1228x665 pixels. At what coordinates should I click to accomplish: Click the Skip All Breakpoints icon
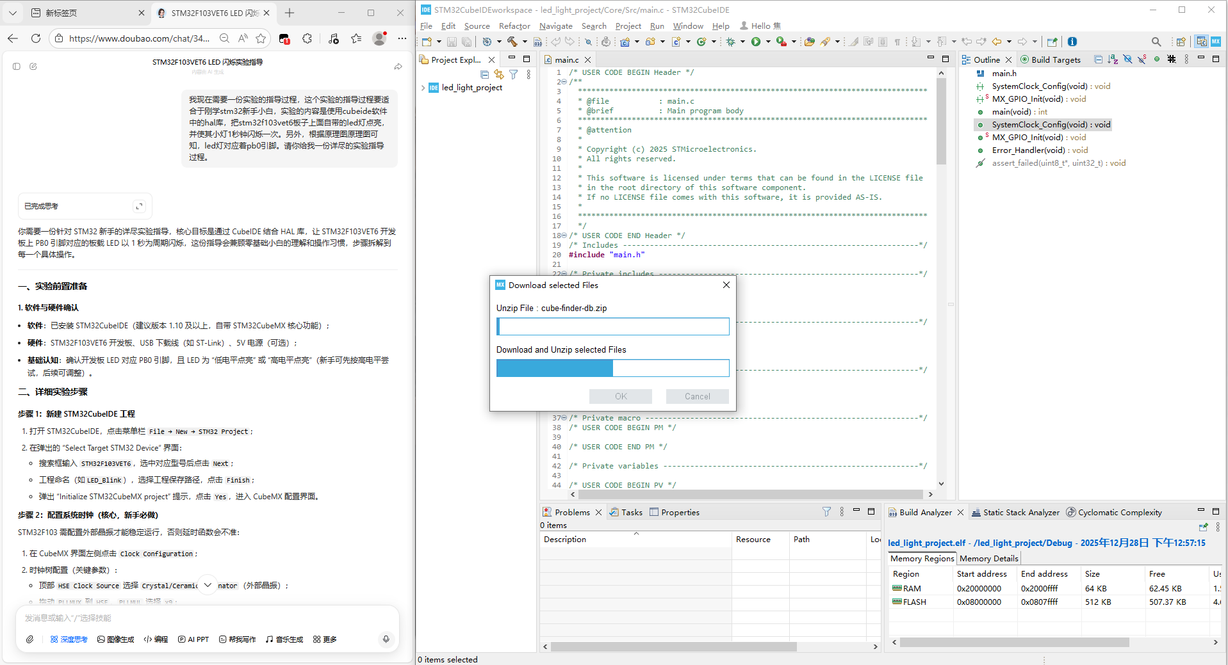[x=588, y=42]
